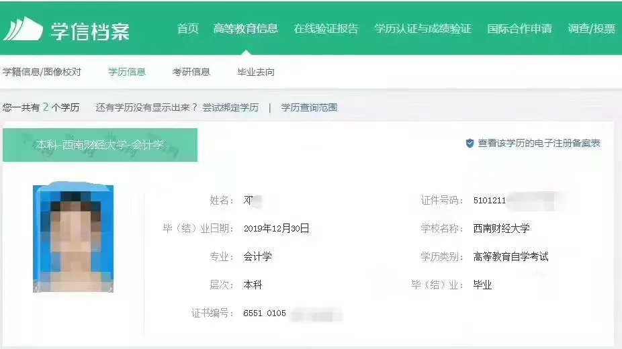The width and height of the screenshot is (622, 349).
Task: Switch to the 考研信息 tab
Action: (191, 72)
